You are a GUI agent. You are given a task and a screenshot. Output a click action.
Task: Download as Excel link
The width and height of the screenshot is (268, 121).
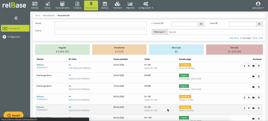click(x=255, y=38)
